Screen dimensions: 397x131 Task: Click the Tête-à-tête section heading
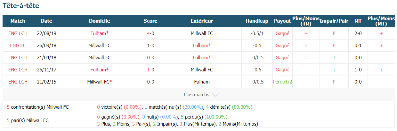pos(21,6)
